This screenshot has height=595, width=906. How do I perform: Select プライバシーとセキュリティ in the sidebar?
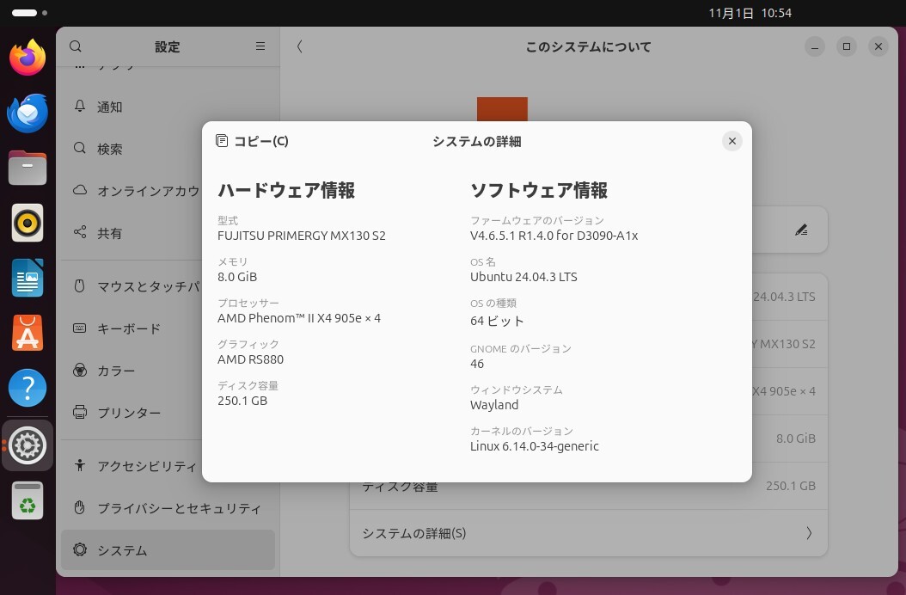pos(179,508)
